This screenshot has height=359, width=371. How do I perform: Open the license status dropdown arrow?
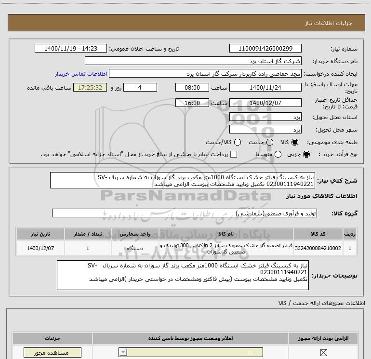[123, 352]
